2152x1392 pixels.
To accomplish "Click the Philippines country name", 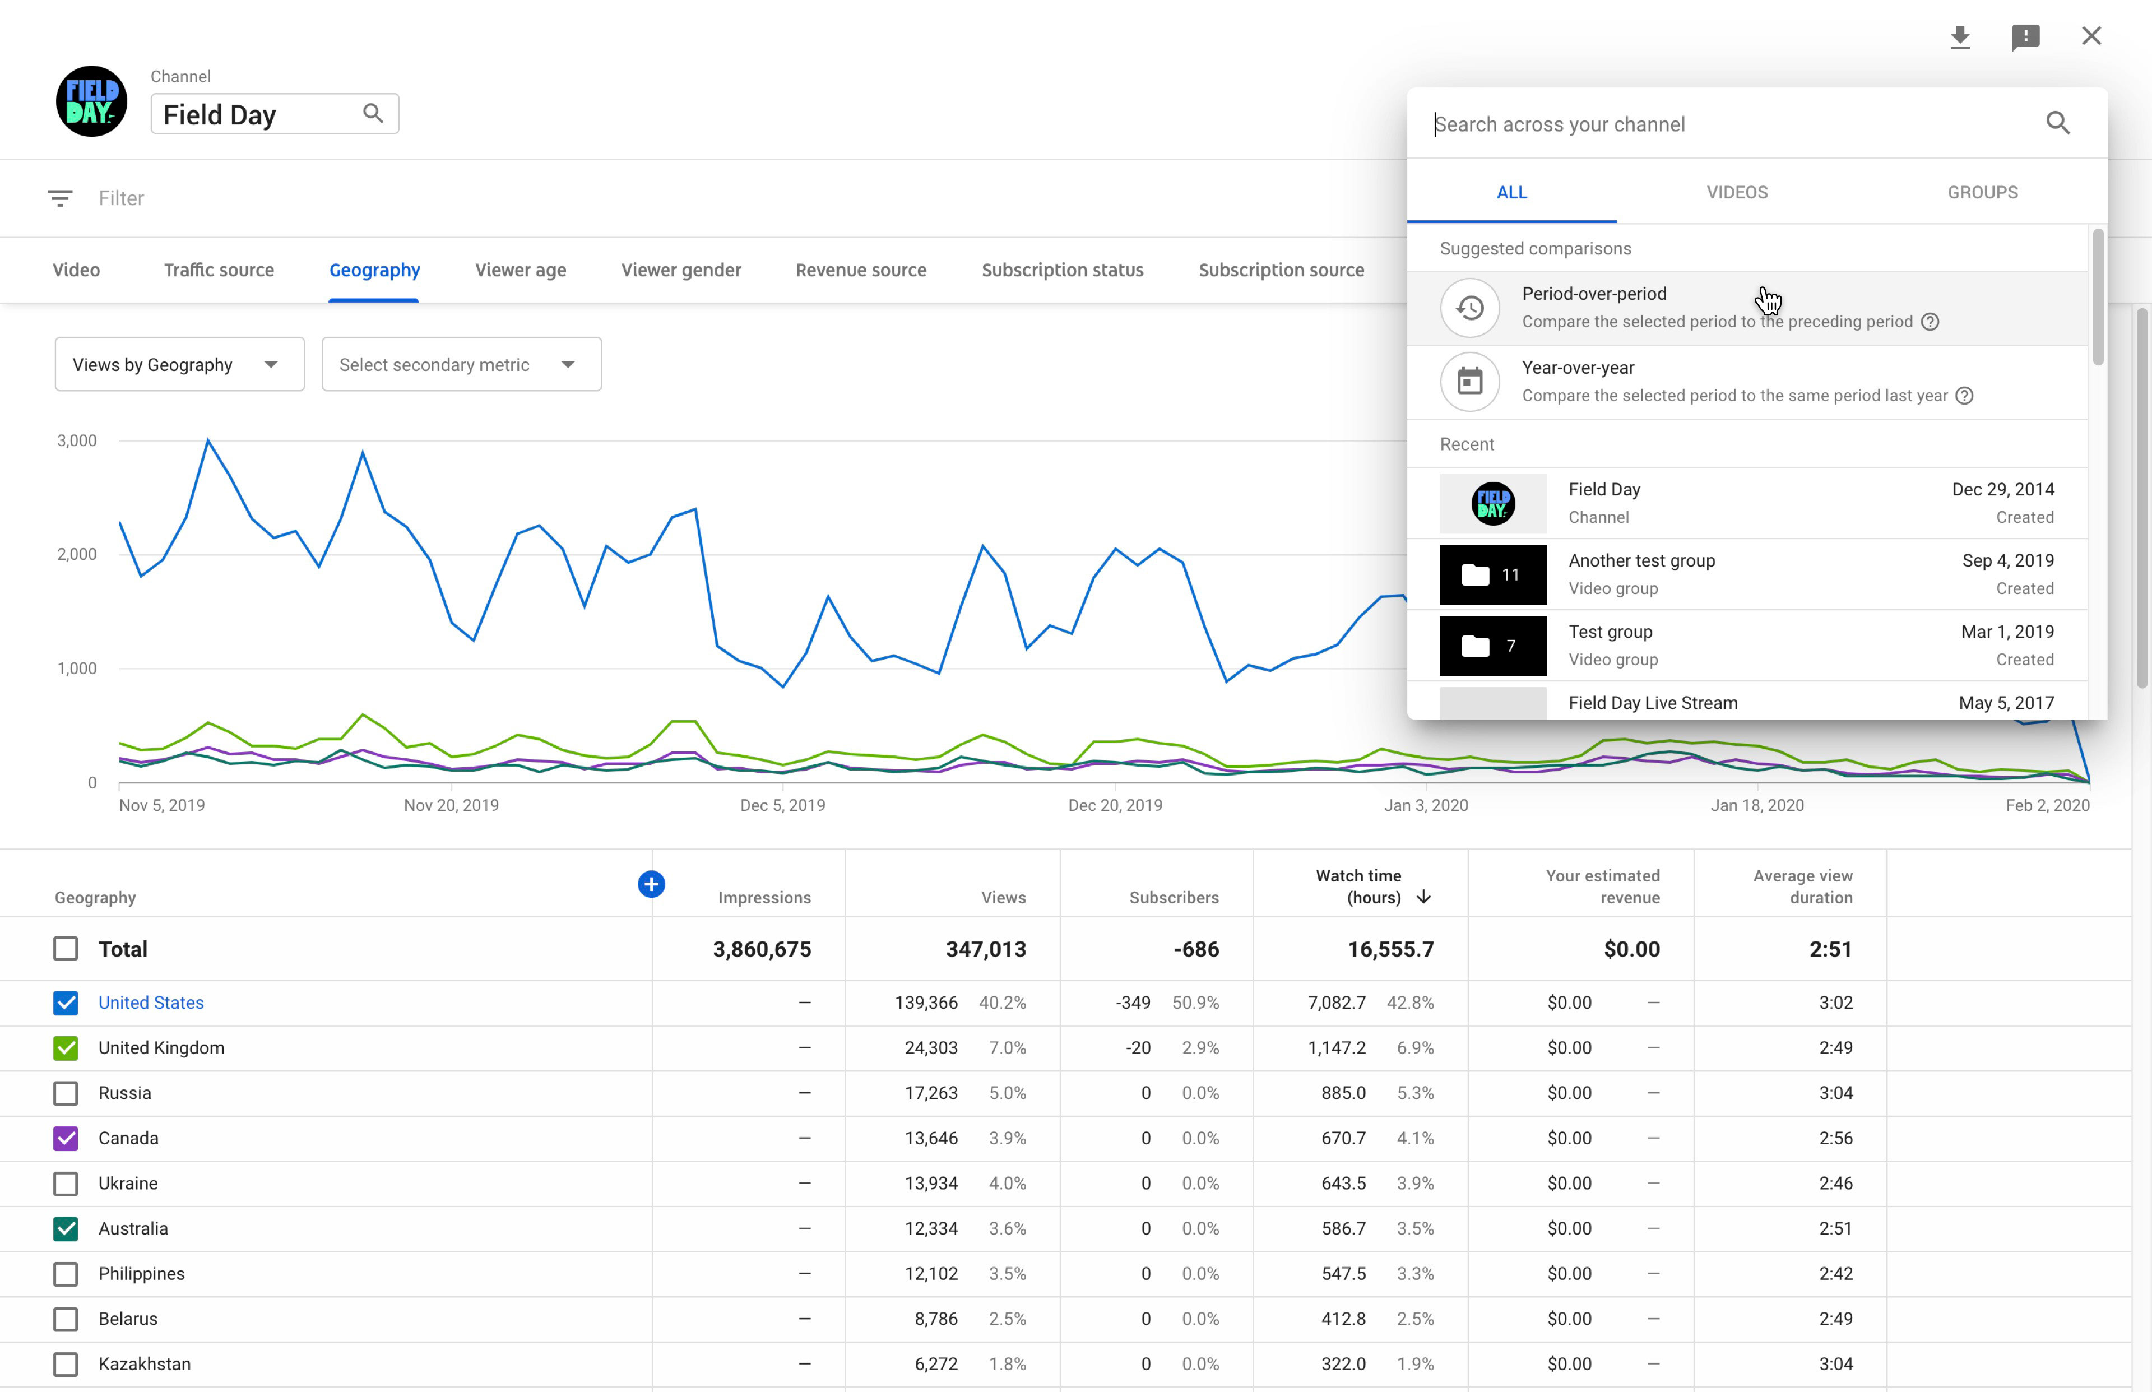I will pos(141,1274).
